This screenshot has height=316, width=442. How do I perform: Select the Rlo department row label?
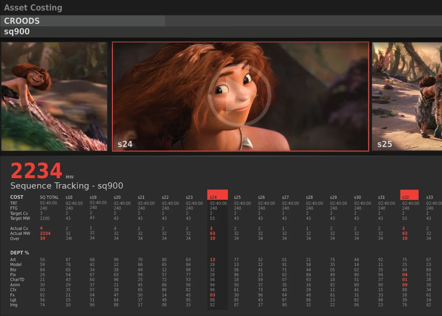tap(13, 270)
